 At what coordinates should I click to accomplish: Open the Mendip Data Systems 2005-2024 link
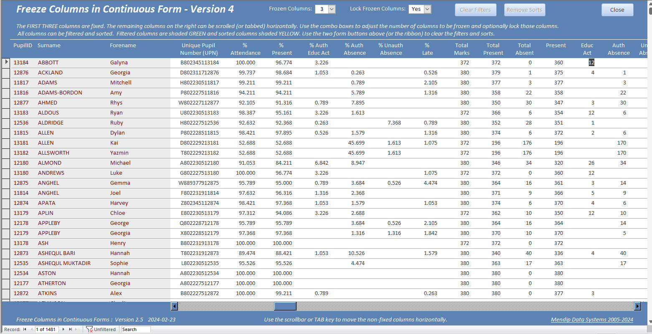pyautogui.click(x=592, y=319)
